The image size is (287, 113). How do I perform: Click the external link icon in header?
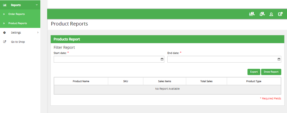(x=280, y=14)
